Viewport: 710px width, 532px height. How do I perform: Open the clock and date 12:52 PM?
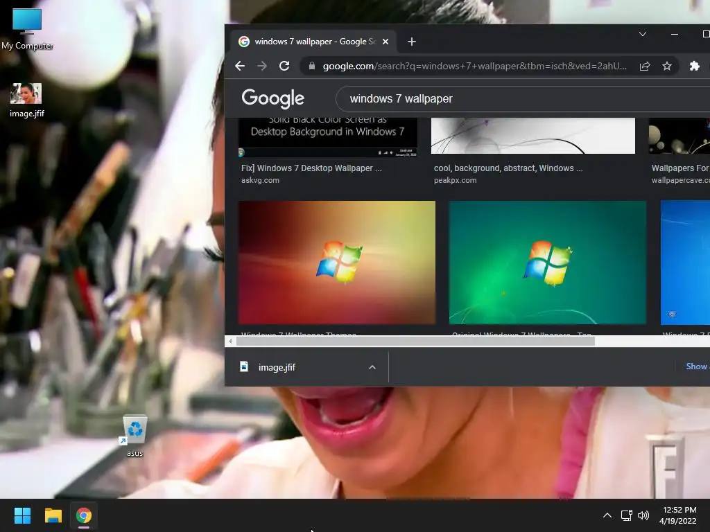coord(678,515)
